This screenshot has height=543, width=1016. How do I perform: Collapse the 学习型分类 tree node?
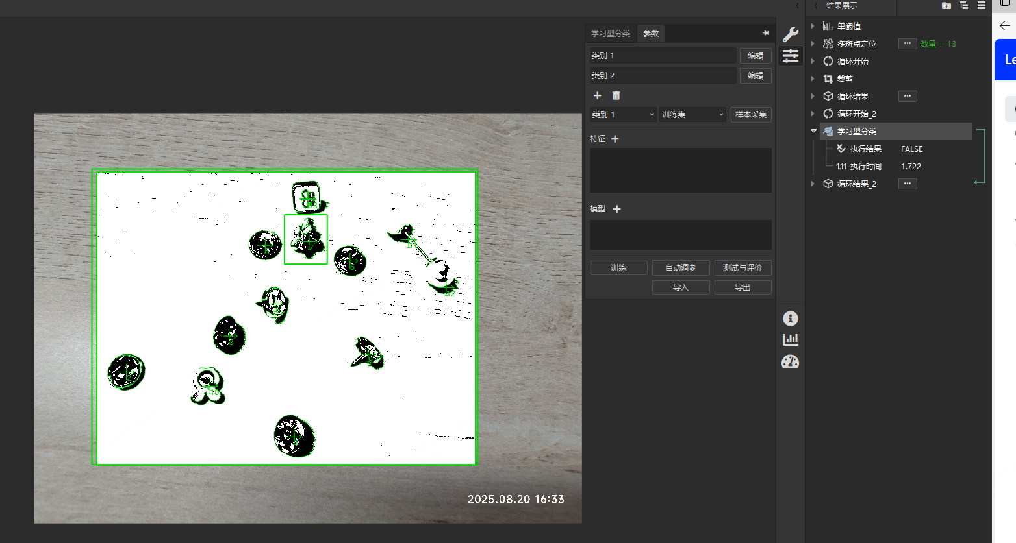(813, 131)
